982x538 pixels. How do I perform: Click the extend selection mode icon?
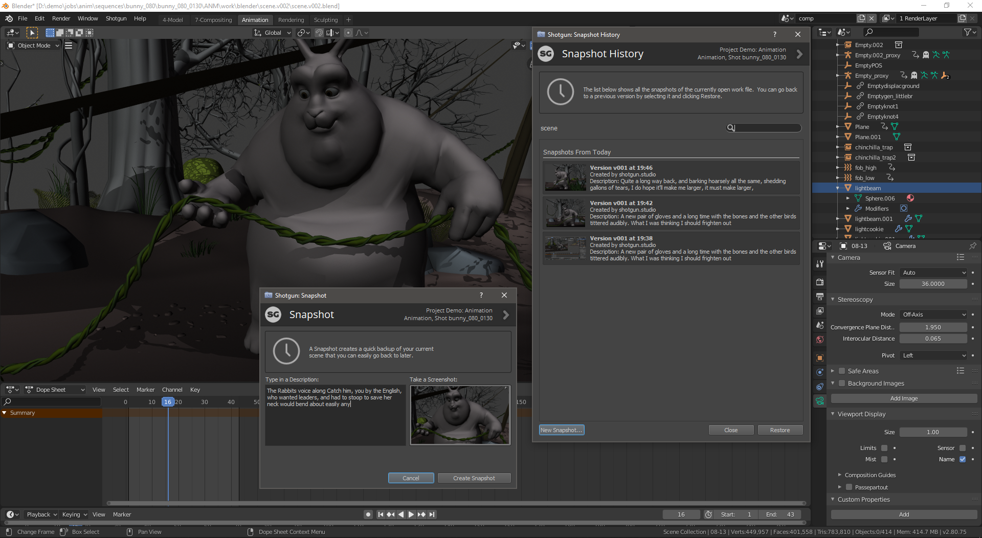click(60, 33)
